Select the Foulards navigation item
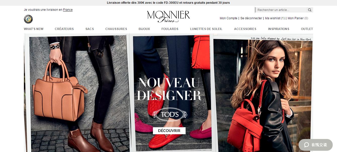The height and width of the screenshot is (152, 337). [x=170, y=29]
